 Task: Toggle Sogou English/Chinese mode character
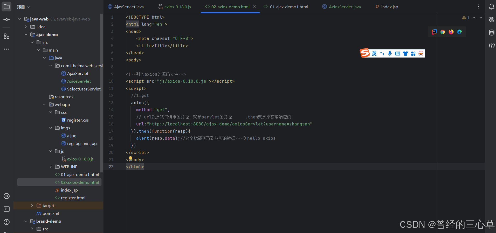click(374, 54)
